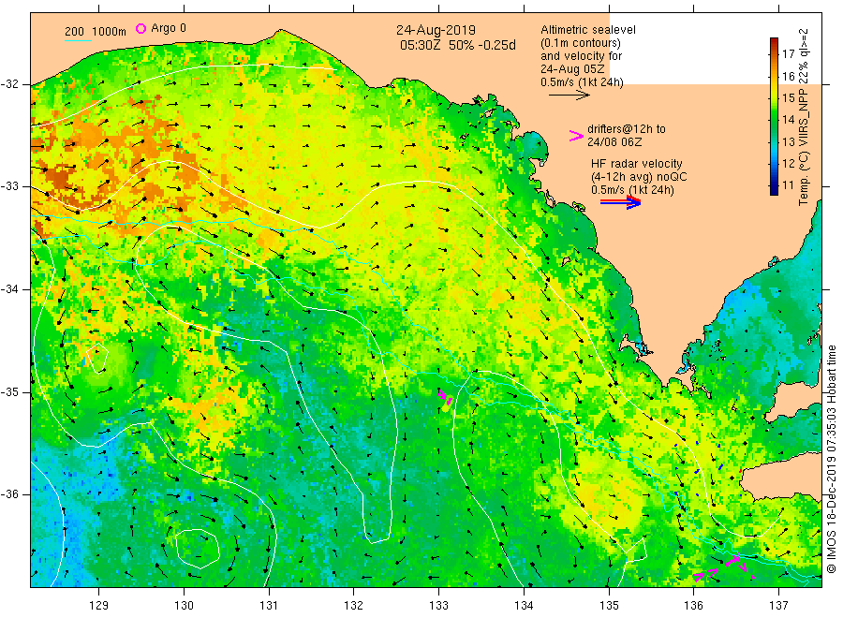Click the longitude label 132

coord(354,606)
